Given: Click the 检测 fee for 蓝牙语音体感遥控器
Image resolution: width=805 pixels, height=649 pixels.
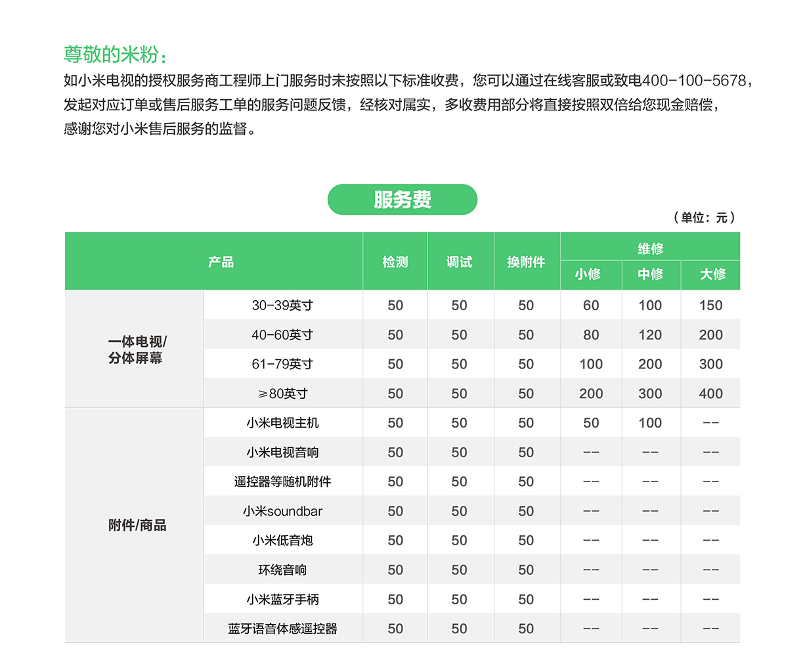Looking at the screenshot, I should pos(395,629).
